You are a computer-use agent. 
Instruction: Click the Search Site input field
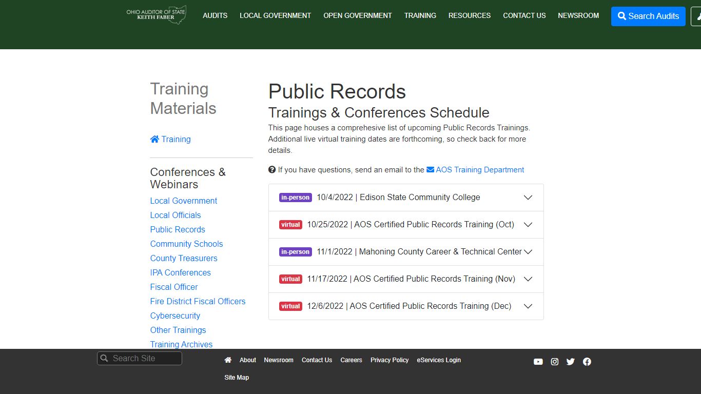click(x=140, y=358)
